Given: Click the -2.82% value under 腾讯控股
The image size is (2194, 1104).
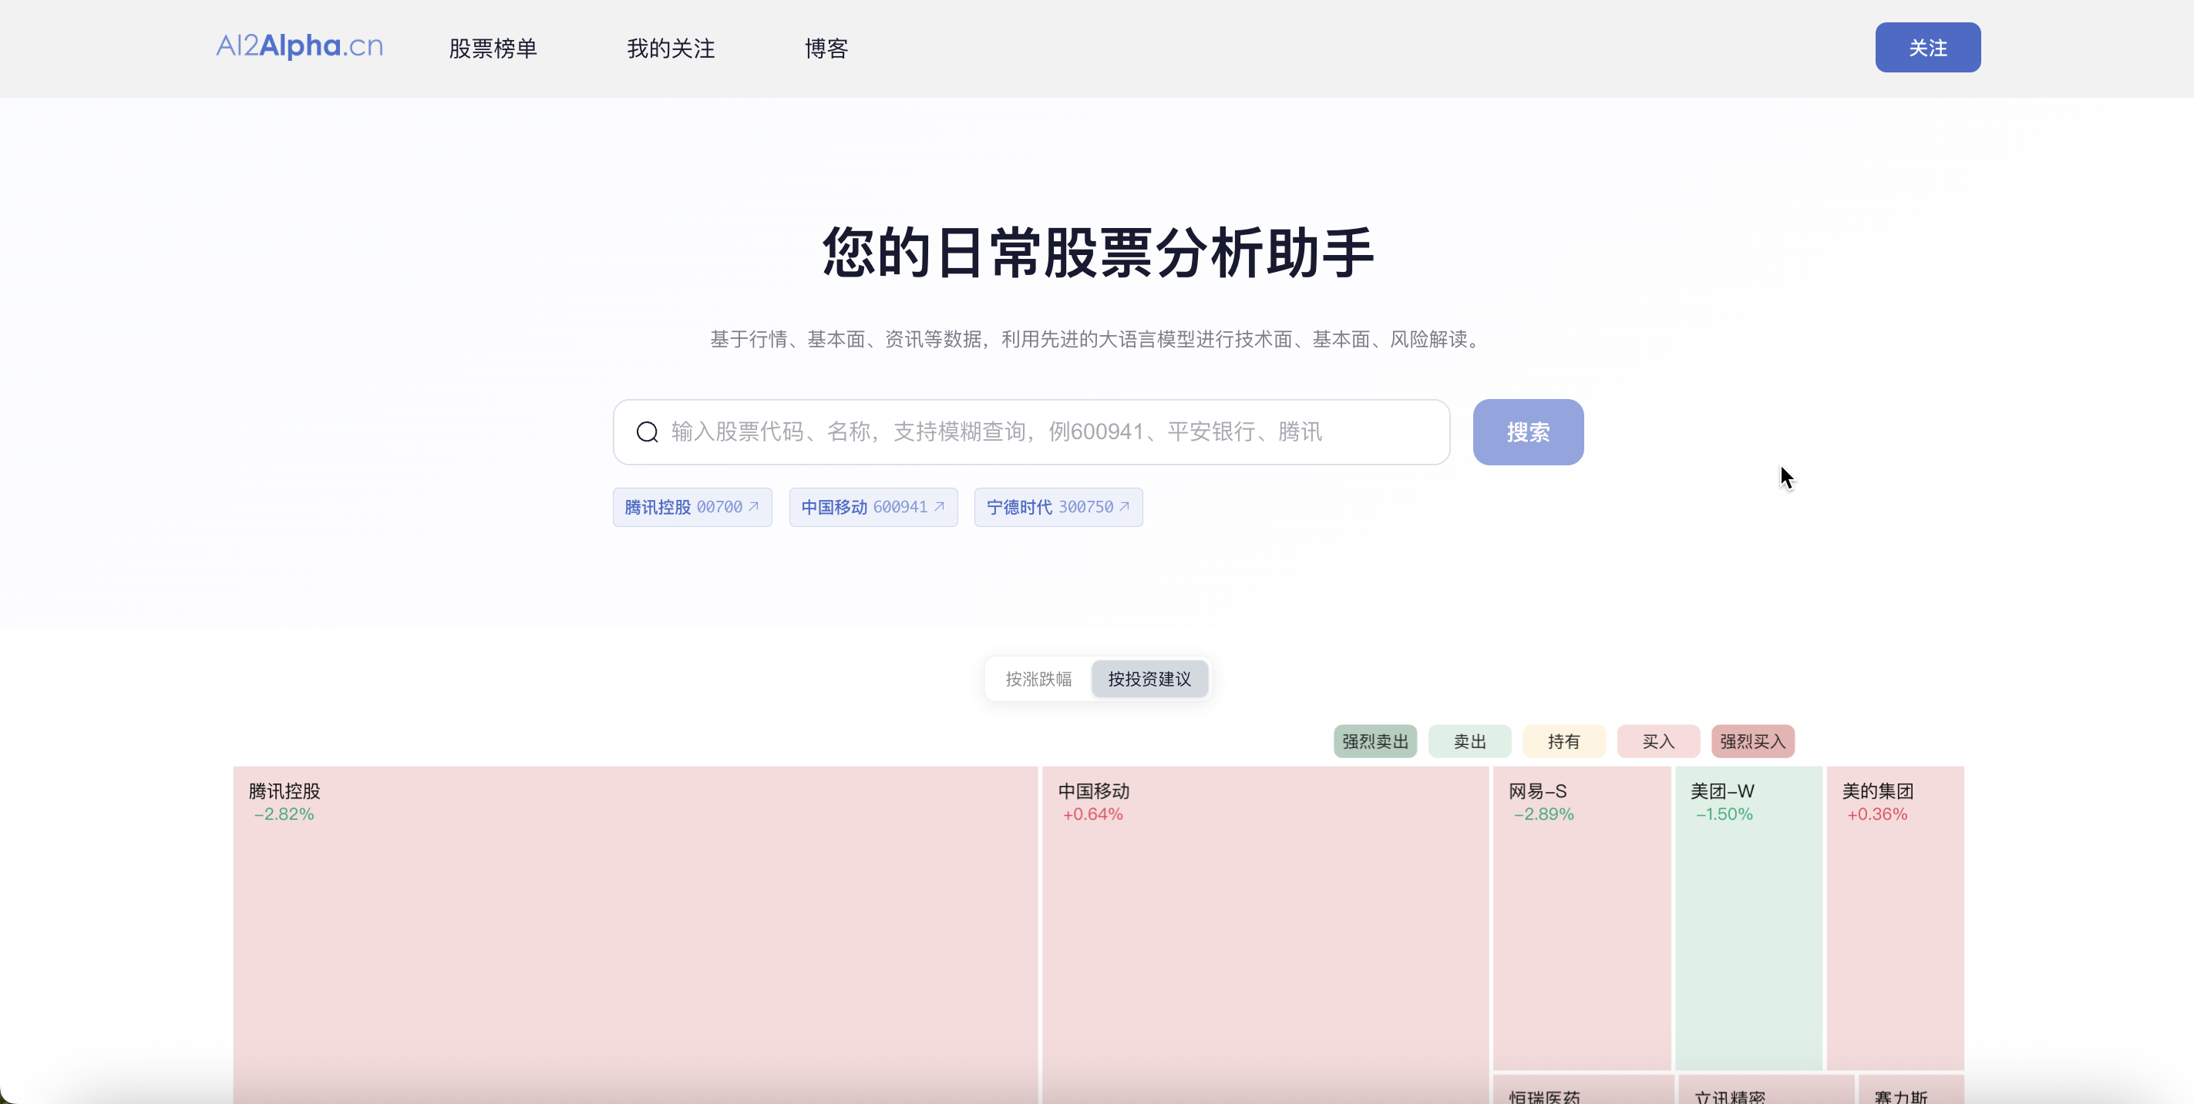Looking at the screenshot, I should 284,814.
